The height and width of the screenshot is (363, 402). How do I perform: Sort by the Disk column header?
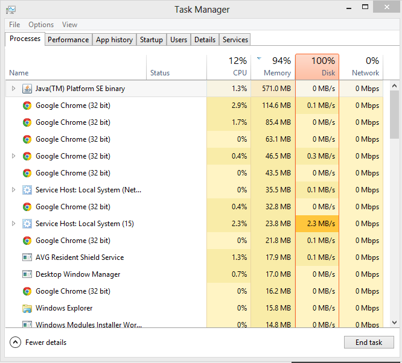click(317, 67)
